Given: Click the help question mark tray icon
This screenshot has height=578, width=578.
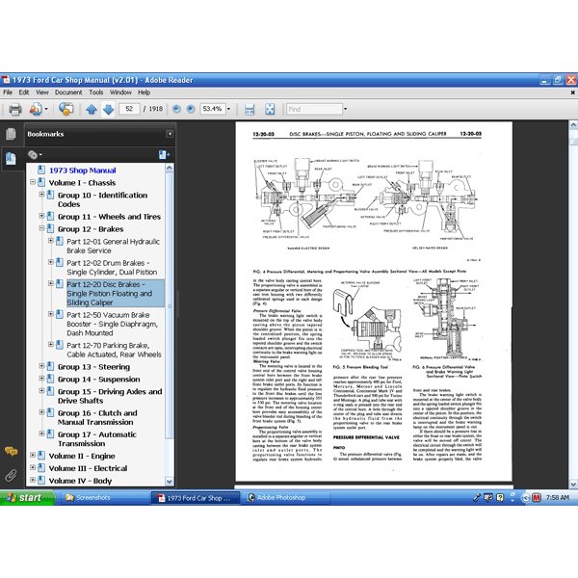Looking at the screenshot, I should tap(500, 498).
